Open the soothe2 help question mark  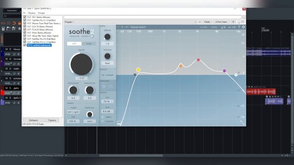239,27
